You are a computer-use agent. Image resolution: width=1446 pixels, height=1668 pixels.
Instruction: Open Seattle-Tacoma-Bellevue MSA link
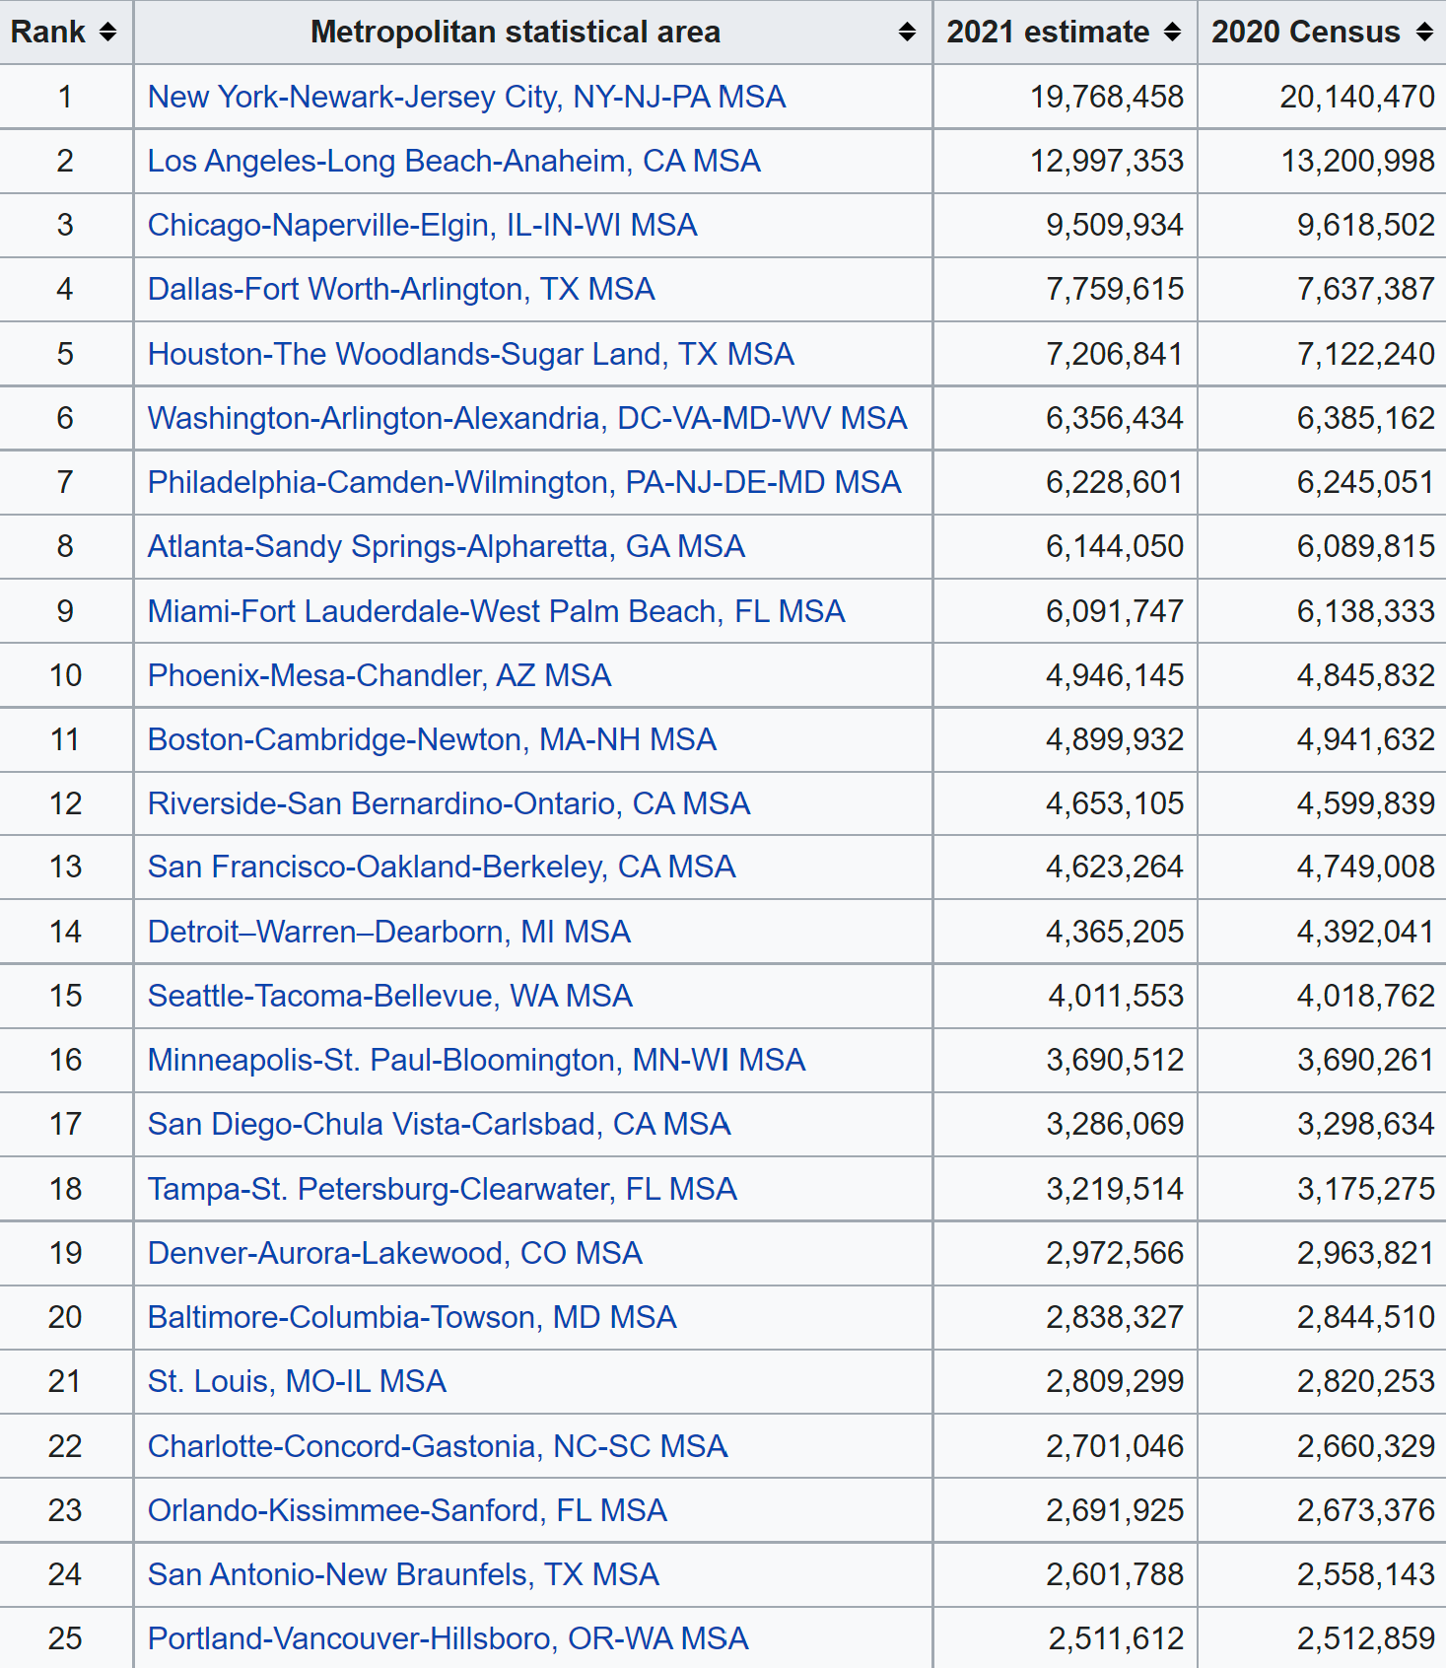tap(390, 996)
